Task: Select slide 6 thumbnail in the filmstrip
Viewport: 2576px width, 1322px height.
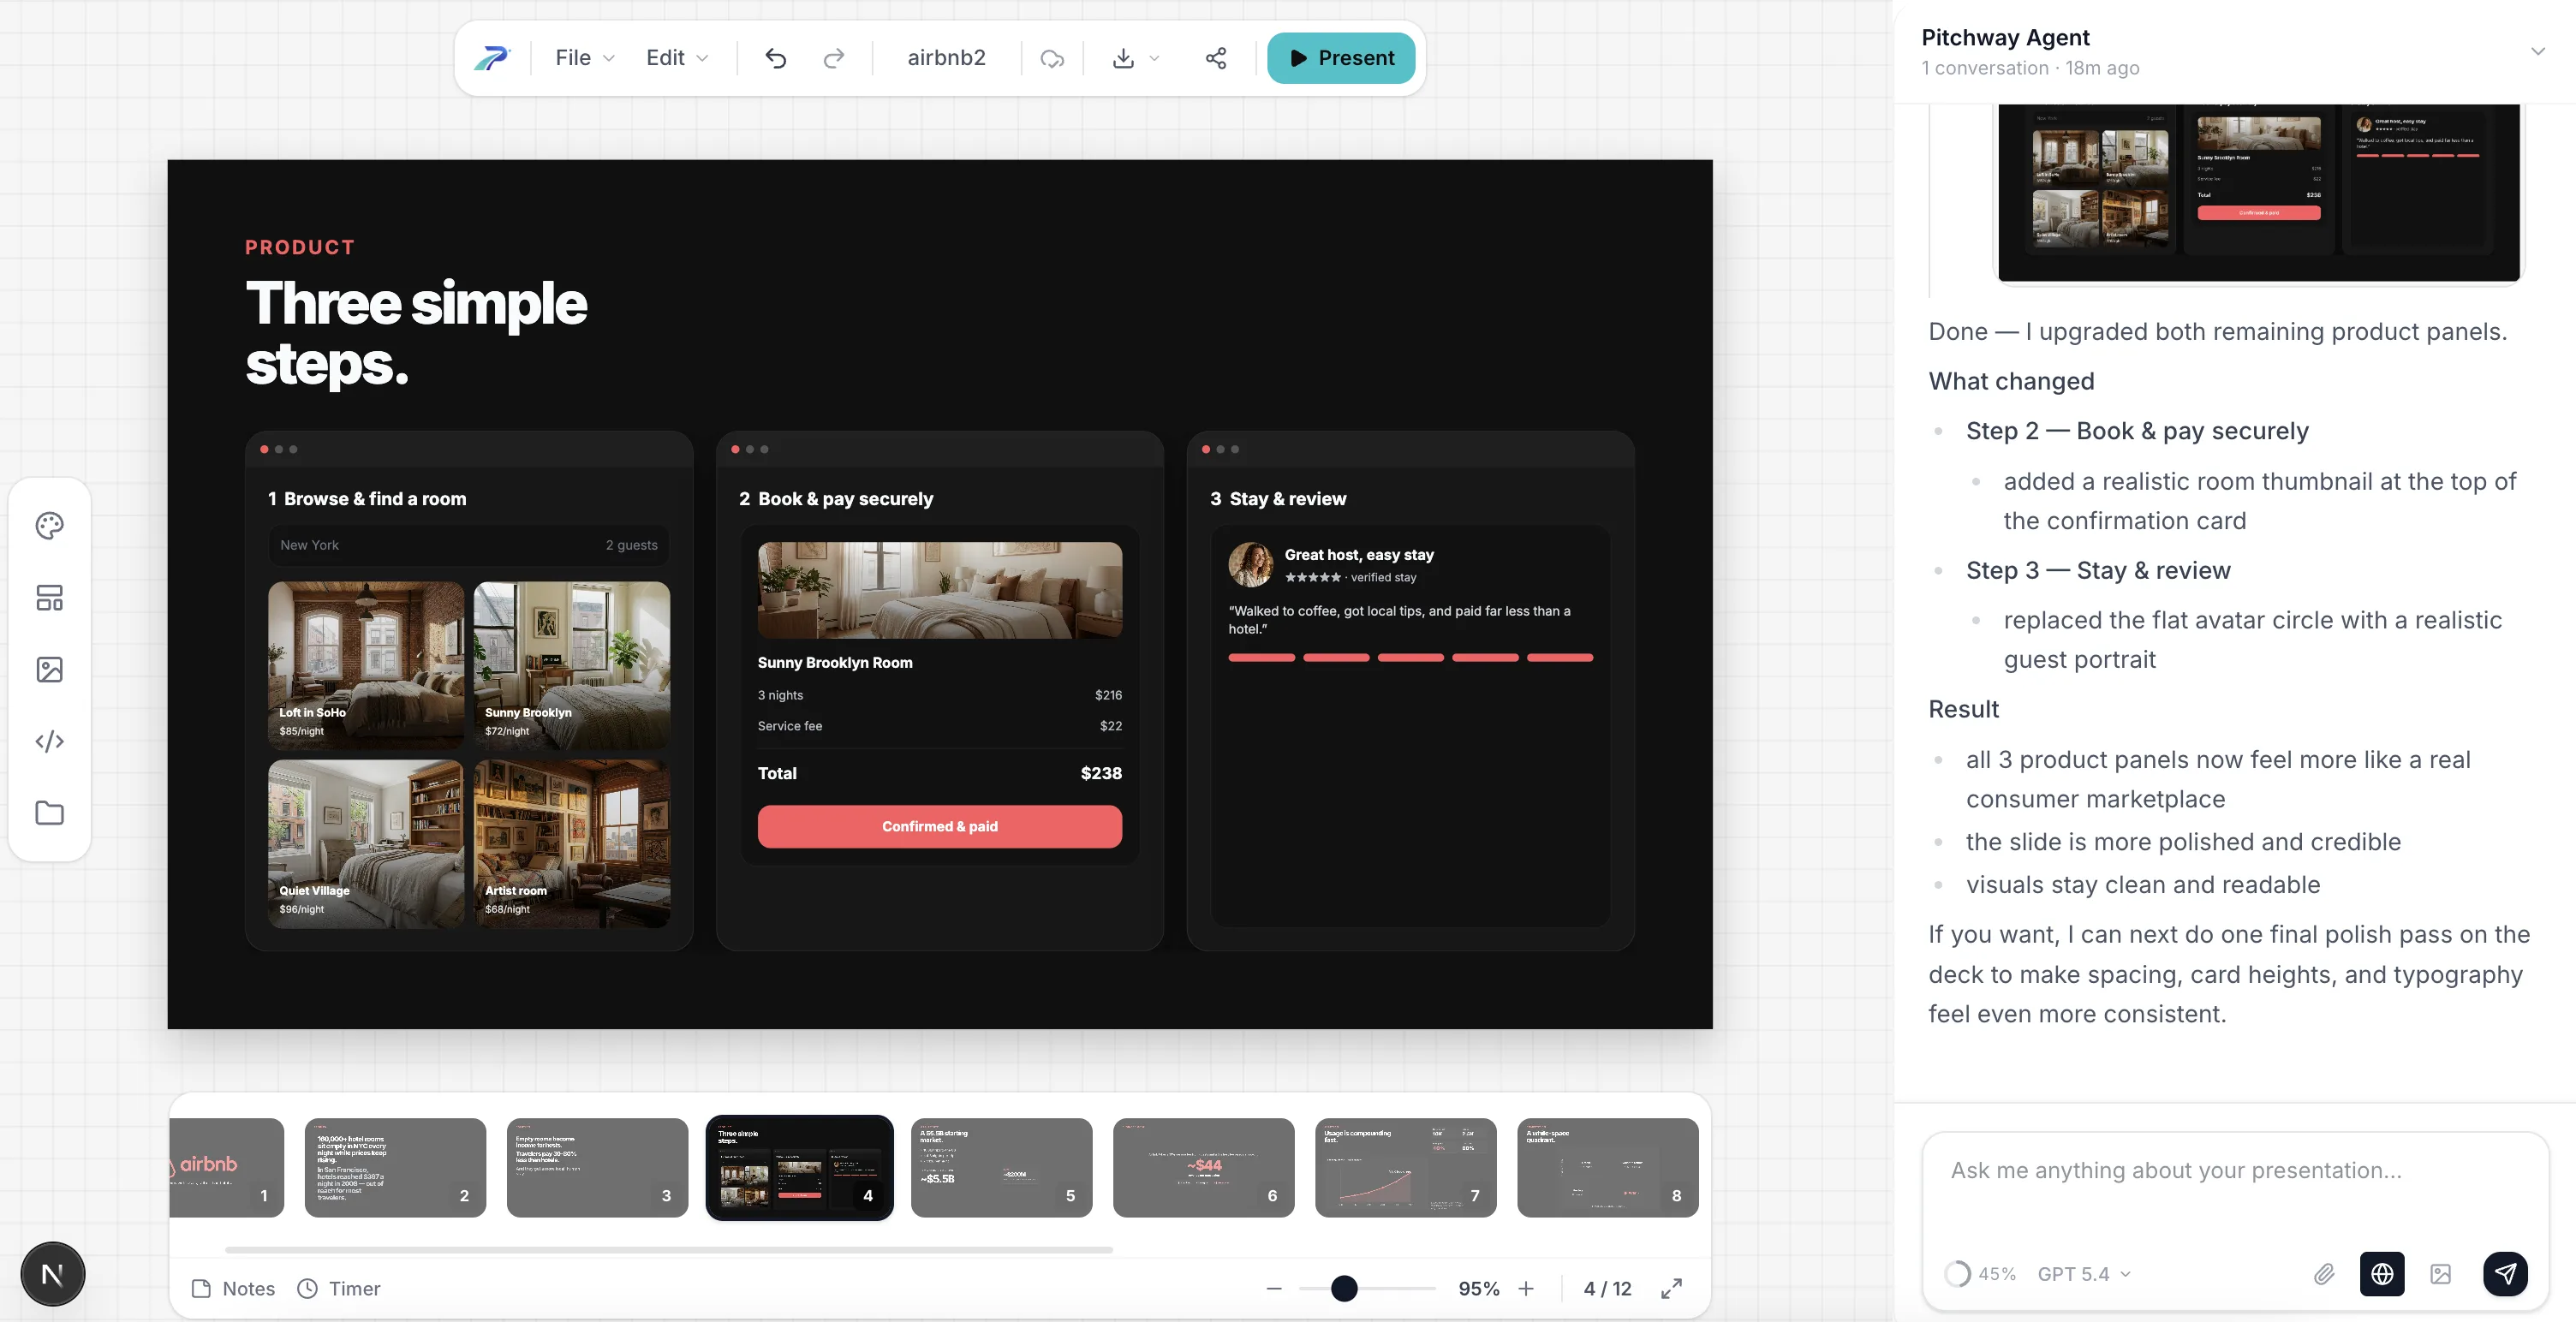Action: coord(1203,1168)
